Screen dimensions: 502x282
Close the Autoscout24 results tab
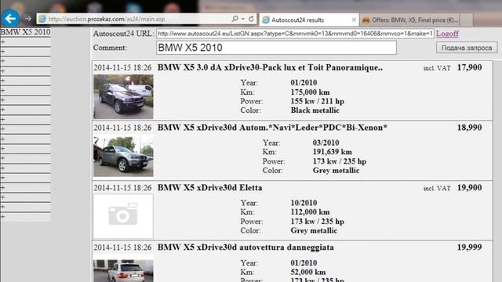point(354,20)
